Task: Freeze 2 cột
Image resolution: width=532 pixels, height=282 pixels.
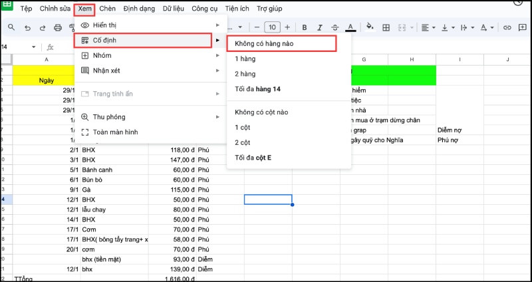Action: (x=289, y=142)
